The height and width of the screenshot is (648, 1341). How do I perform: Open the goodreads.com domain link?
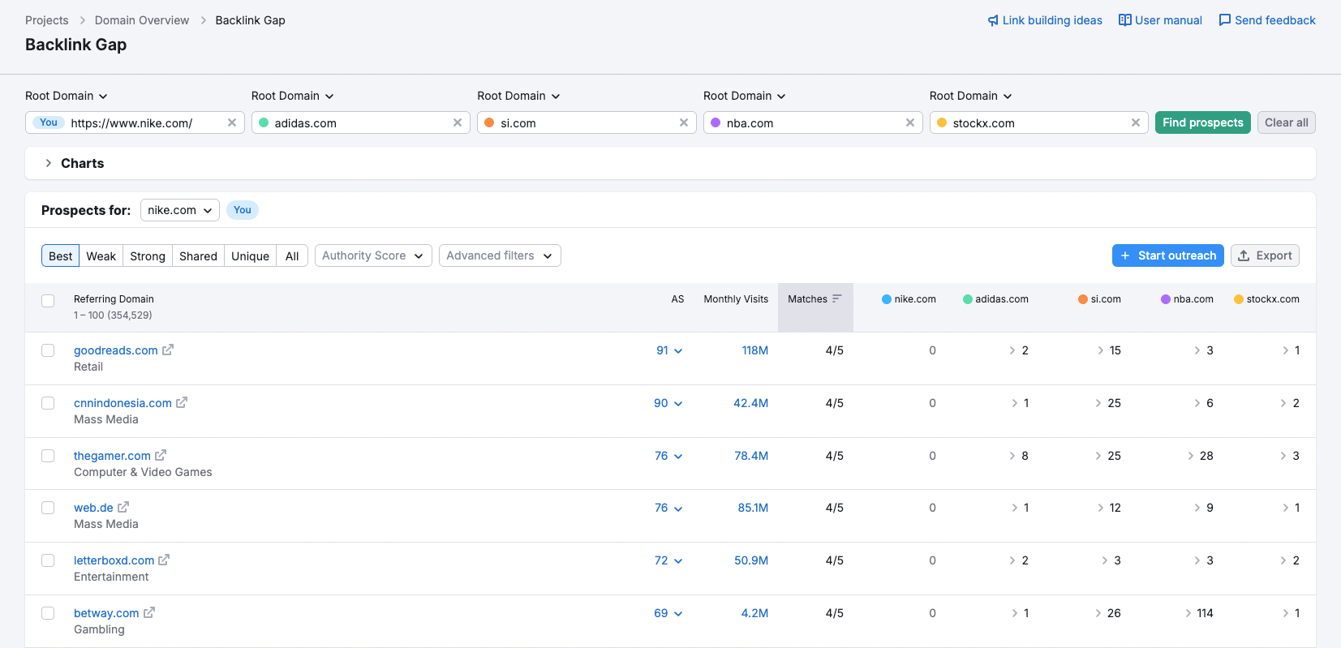coord(116,350)
